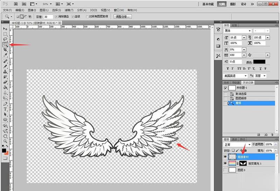Activate the Crop tool
Viewport: 280px width, 191px height.
point(5,50)
